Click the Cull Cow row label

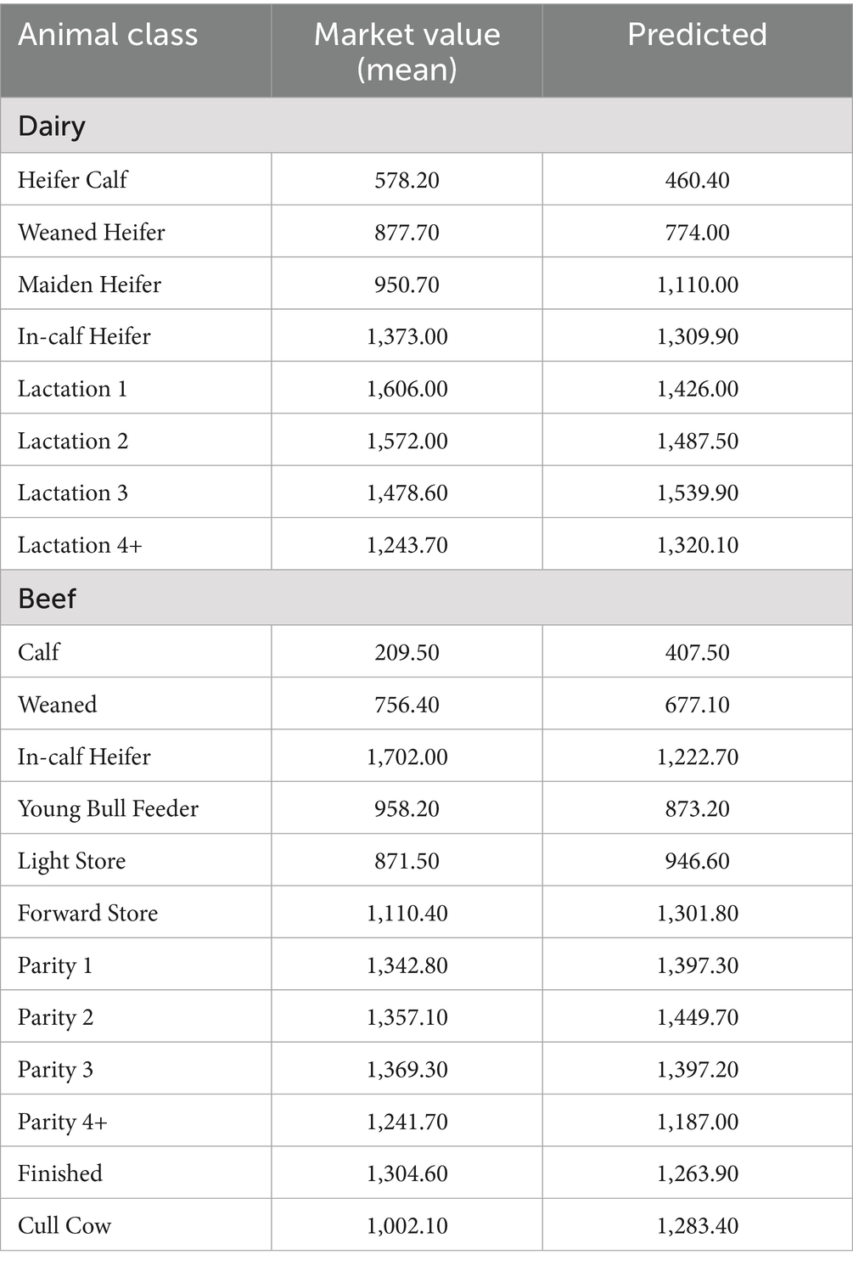point(65,1225)
